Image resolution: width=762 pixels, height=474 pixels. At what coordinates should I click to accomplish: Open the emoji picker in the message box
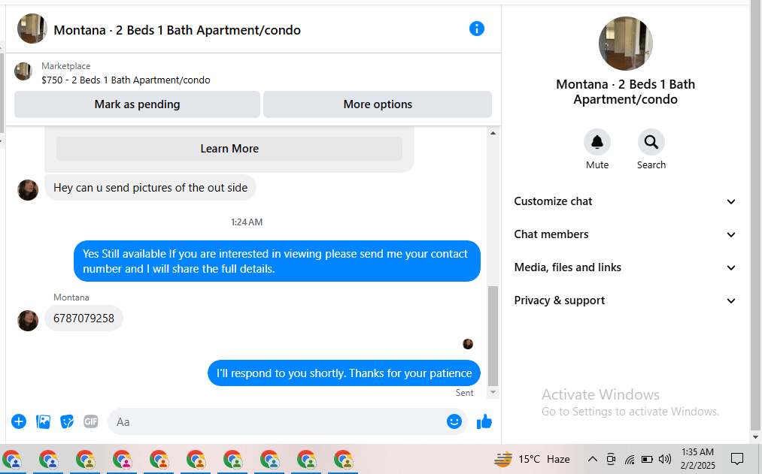454,421
